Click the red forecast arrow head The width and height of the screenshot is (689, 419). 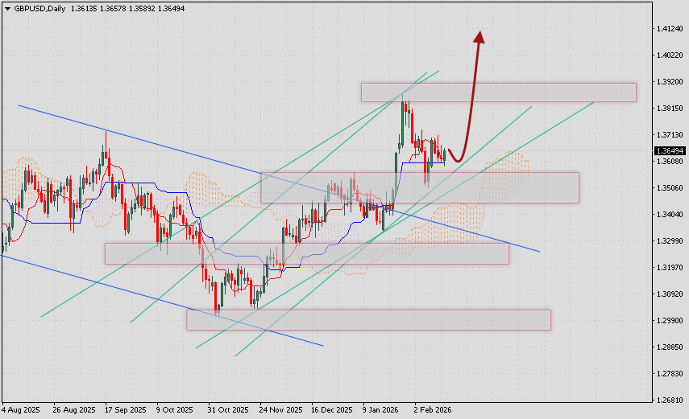coord(479,37)
